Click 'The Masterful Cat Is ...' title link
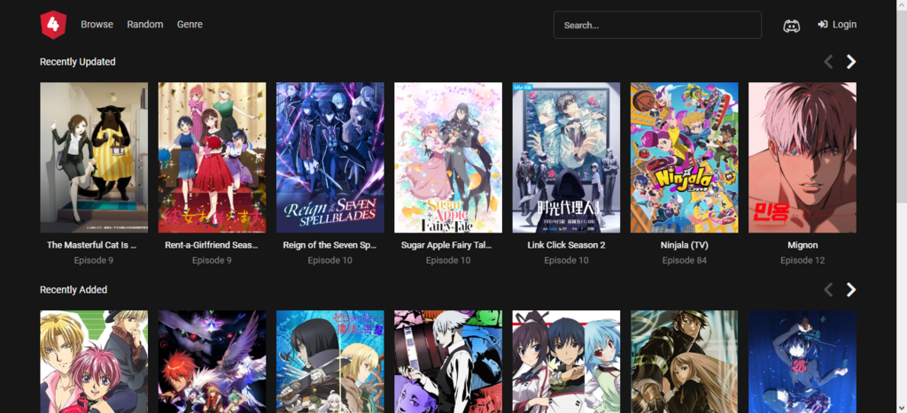This screenshot has width=907, height=413. [92, 245]
